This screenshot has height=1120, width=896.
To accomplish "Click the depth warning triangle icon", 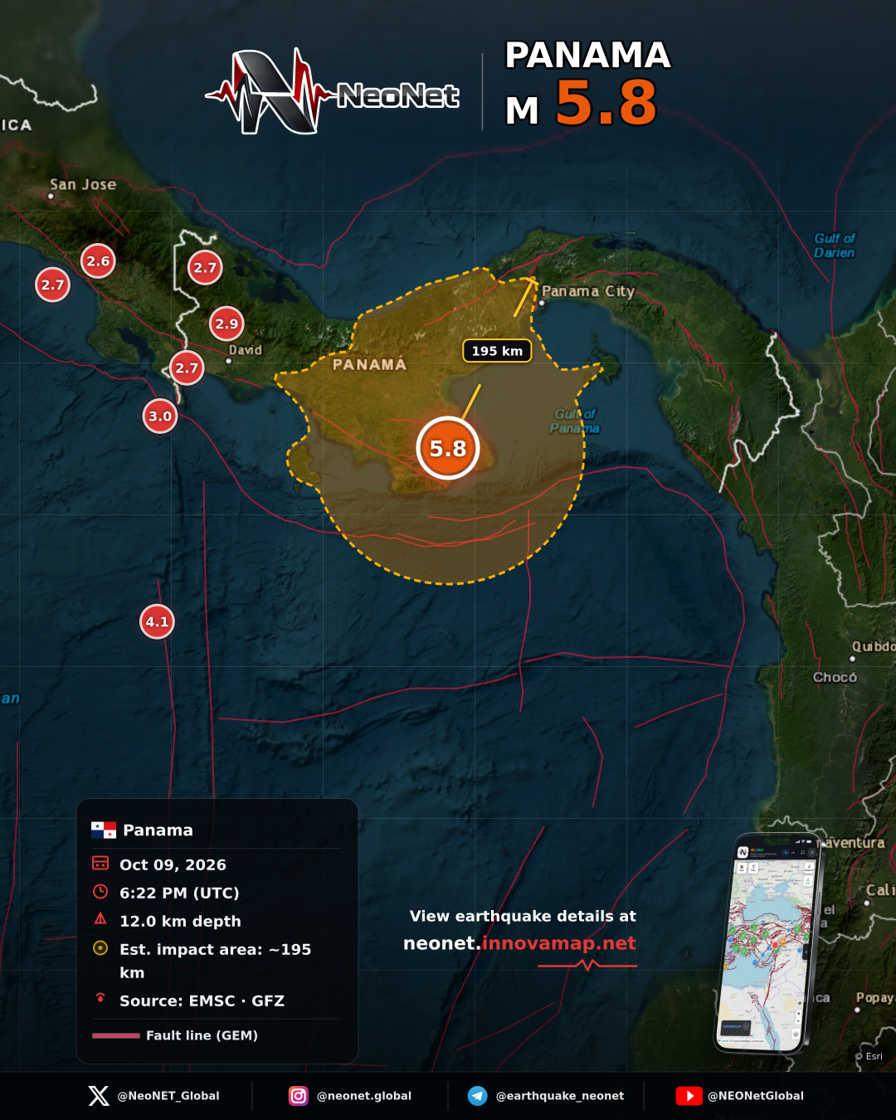I will tap(100, 919).
